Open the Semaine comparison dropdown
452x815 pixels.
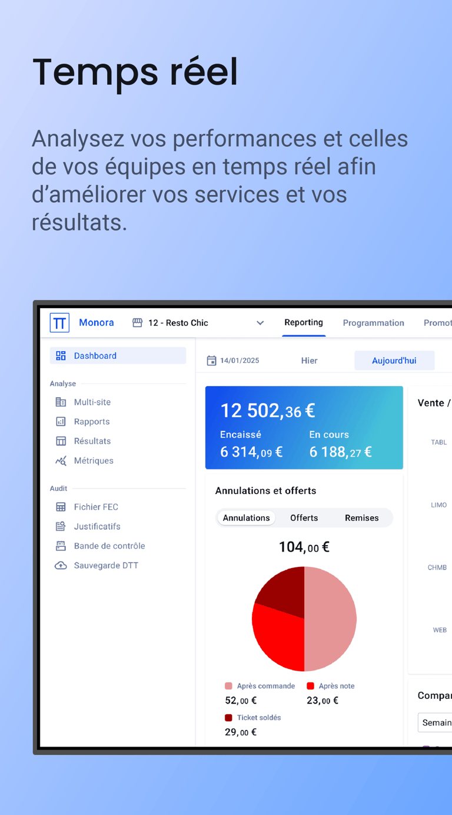point(435,722)
